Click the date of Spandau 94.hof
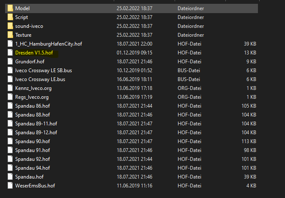Screen dimensions: 285x198 tap(134, 168)
